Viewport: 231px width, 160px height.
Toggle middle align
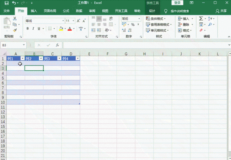tap(99, 18)
